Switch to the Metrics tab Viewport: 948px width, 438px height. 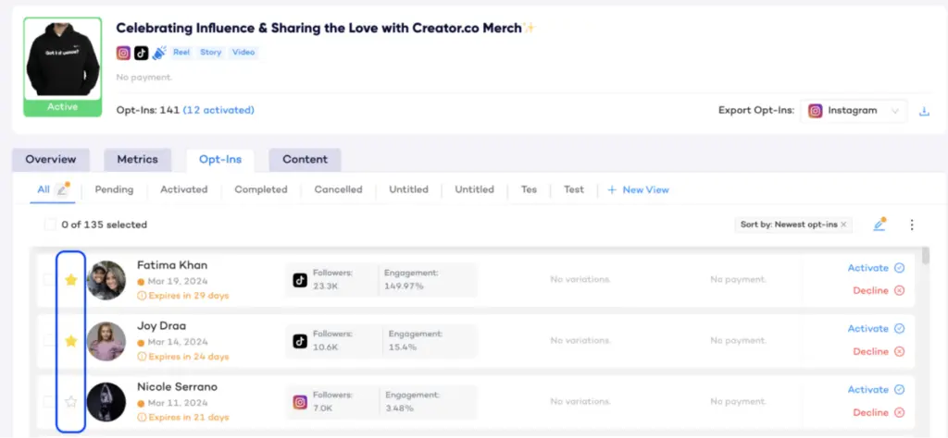pos(137,159)
